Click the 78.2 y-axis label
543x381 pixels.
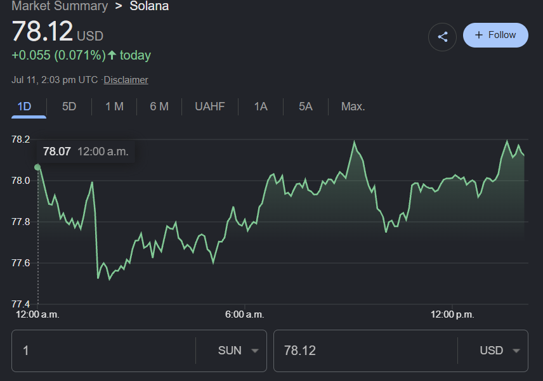tap(21, 139)
